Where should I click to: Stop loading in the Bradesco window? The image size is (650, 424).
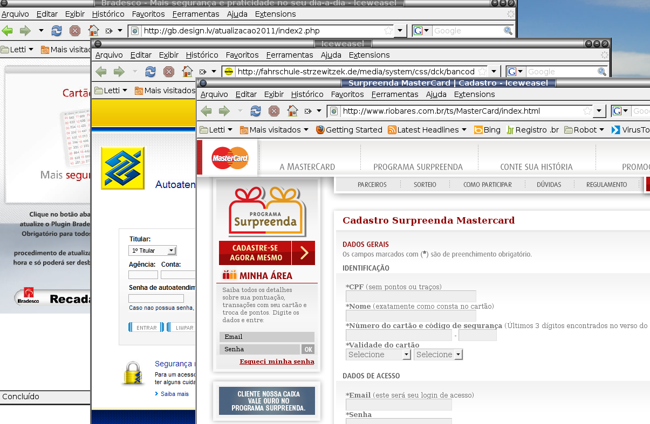pyautogui.click(x=75, y=31)
